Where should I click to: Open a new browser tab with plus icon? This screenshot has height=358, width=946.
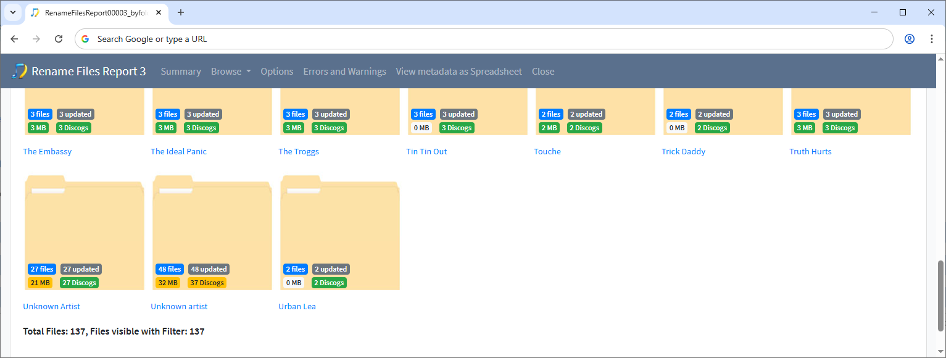(181, 12)
